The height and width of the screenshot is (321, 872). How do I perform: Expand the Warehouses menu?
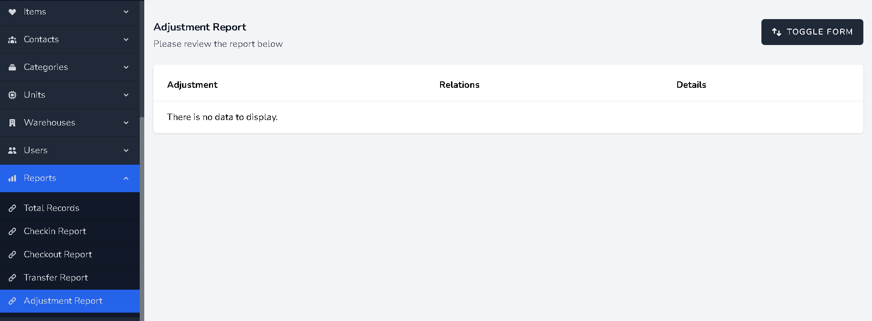pos(126,122)
